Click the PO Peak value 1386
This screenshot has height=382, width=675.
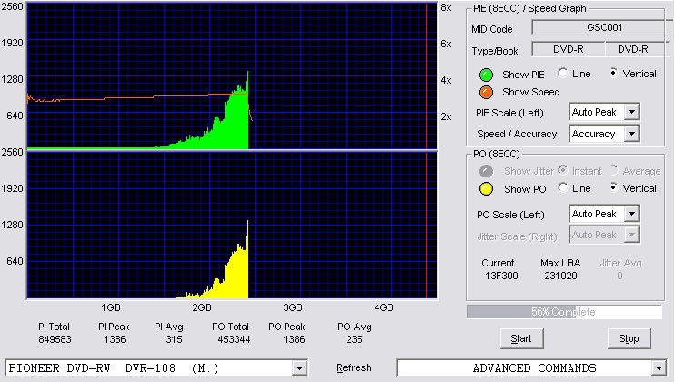[294, 340]
